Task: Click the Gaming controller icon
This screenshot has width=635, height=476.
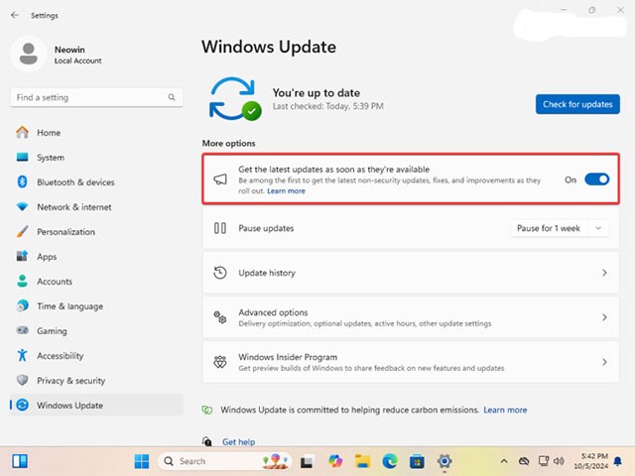Action: [x=22, y=330]
